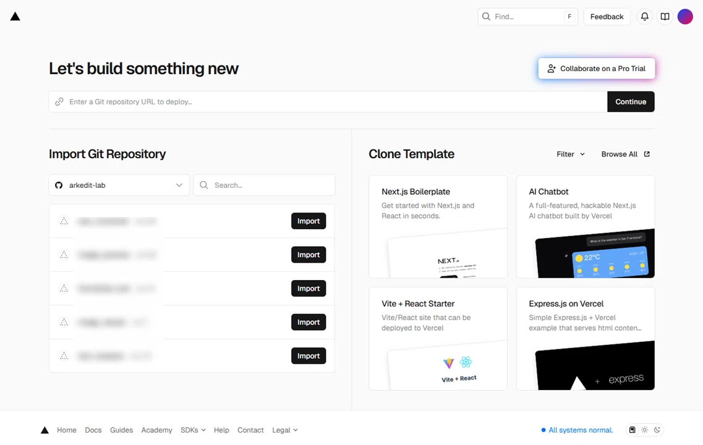This screenshot has width=703, height=445.
Task: Import the last listed repository
Action: point(309,356)
